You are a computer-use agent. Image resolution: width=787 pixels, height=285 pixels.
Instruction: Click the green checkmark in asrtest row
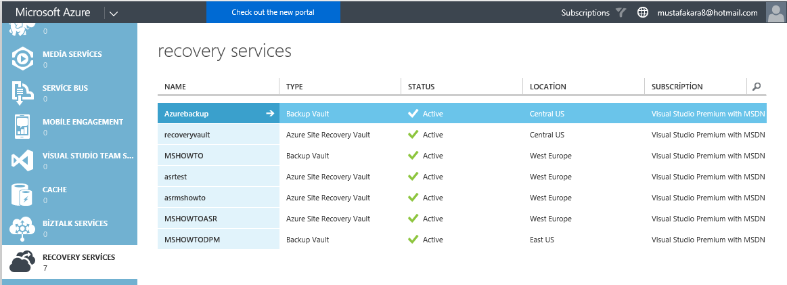click(413, 176)
